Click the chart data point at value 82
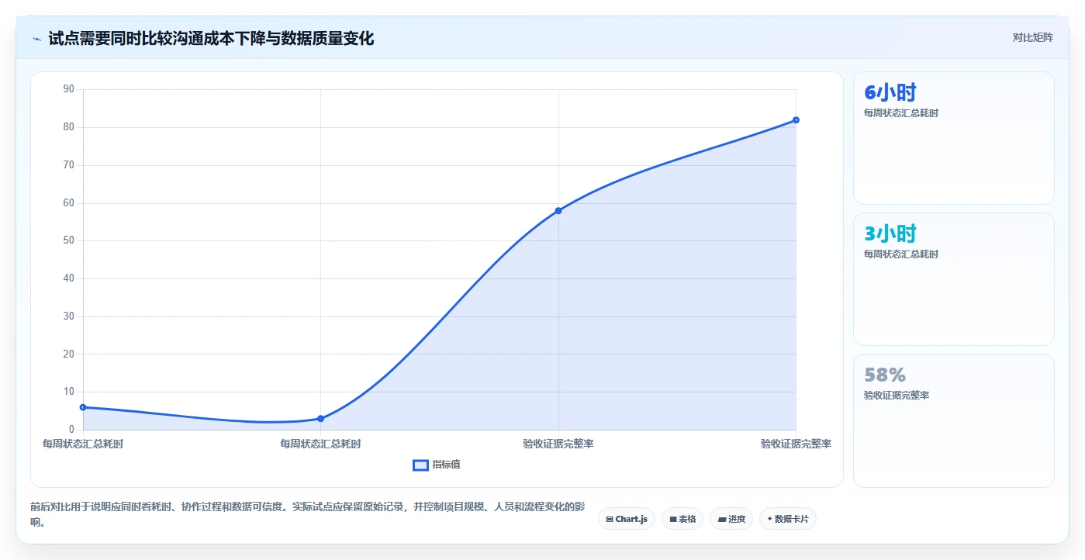The image size is (1085, 560). coord(796,119)
